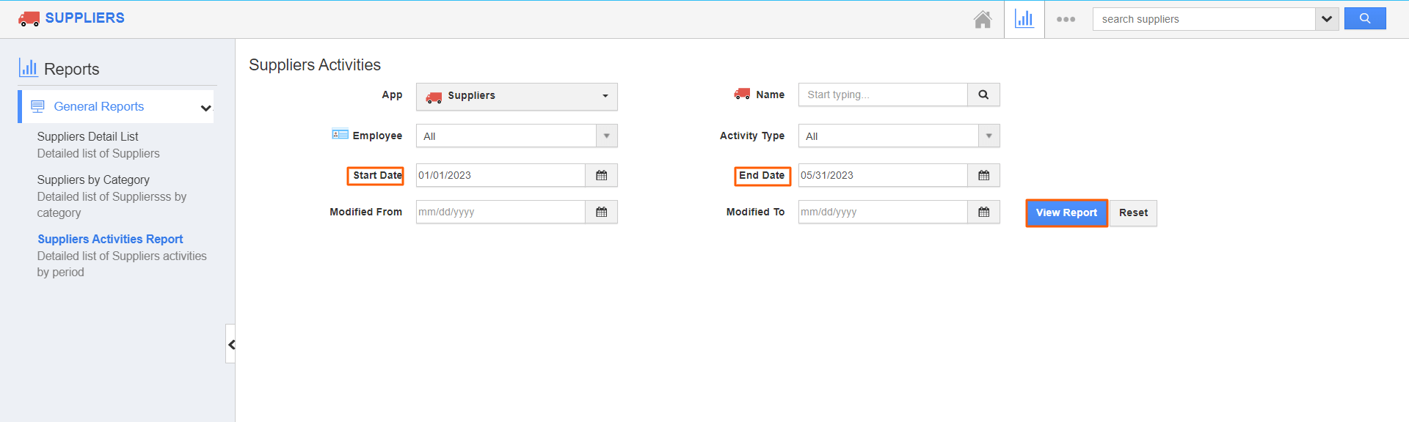Collapse the General Reports section
The height and width of the screenshot is (422, 1409).
click(x=206, y=108)
